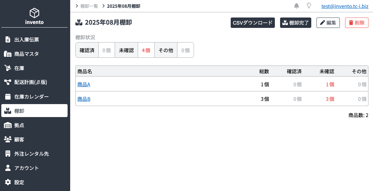The image size is (373, 191).
Task: Open 在庫カレンダー menu item
Action: pos(34,97)
